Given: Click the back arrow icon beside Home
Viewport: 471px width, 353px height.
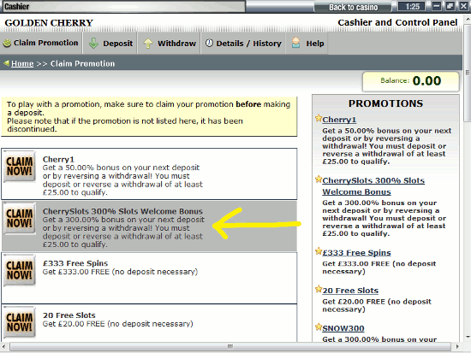Looking at the screenshot, I should [6, 63].
